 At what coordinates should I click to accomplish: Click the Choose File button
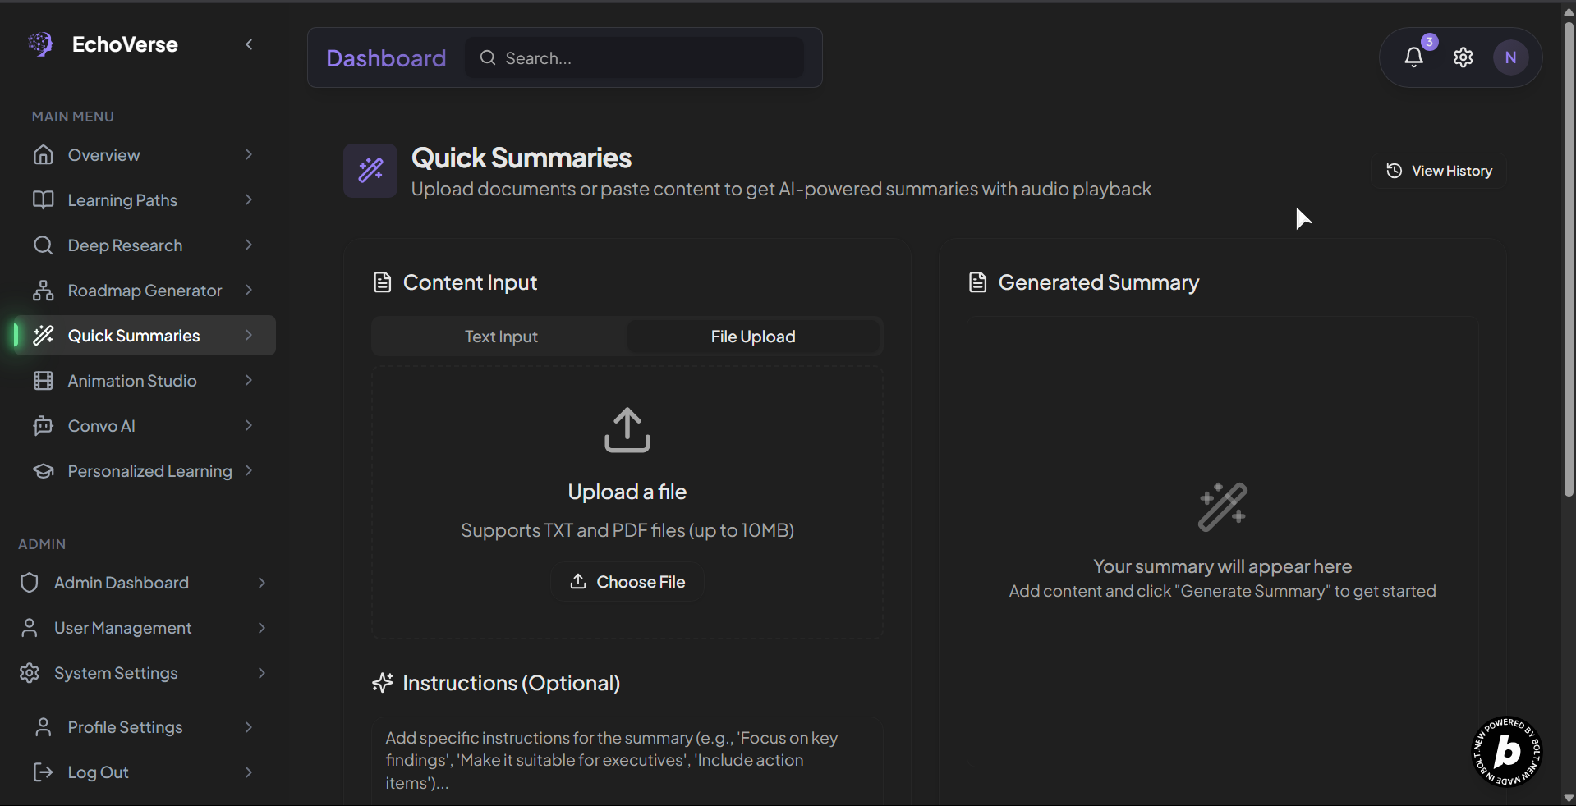627,582
